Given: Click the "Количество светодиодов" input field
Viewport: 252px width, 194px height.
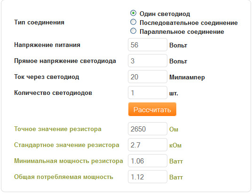Looking at the screenshot, I should click(148, 93).
